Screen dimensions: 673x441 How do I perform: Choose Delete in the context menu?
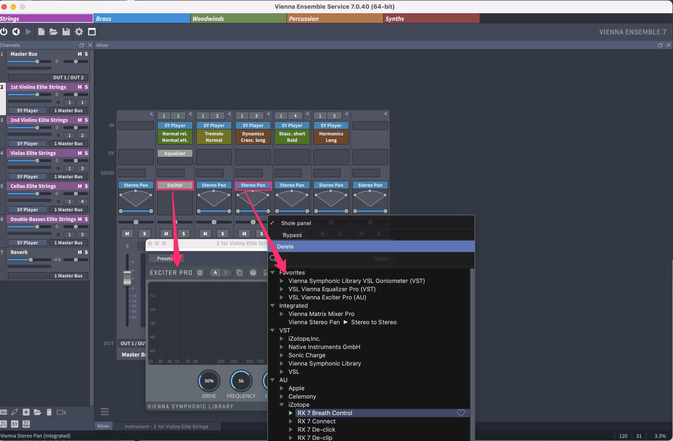coord(371,246)
